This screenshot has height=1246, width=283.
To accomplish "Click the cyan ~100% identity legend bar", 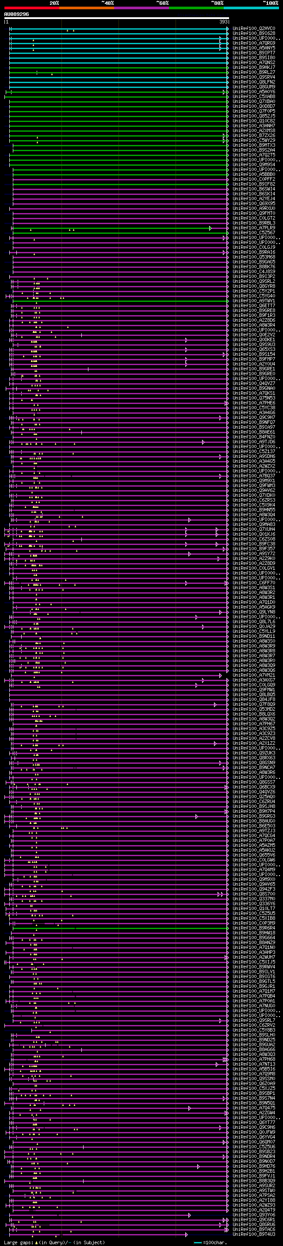I will point(251,8).
